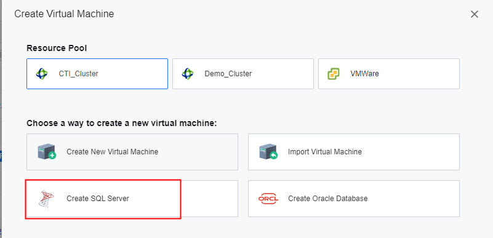Click the Resource Pool heading text

coord(57,48)
